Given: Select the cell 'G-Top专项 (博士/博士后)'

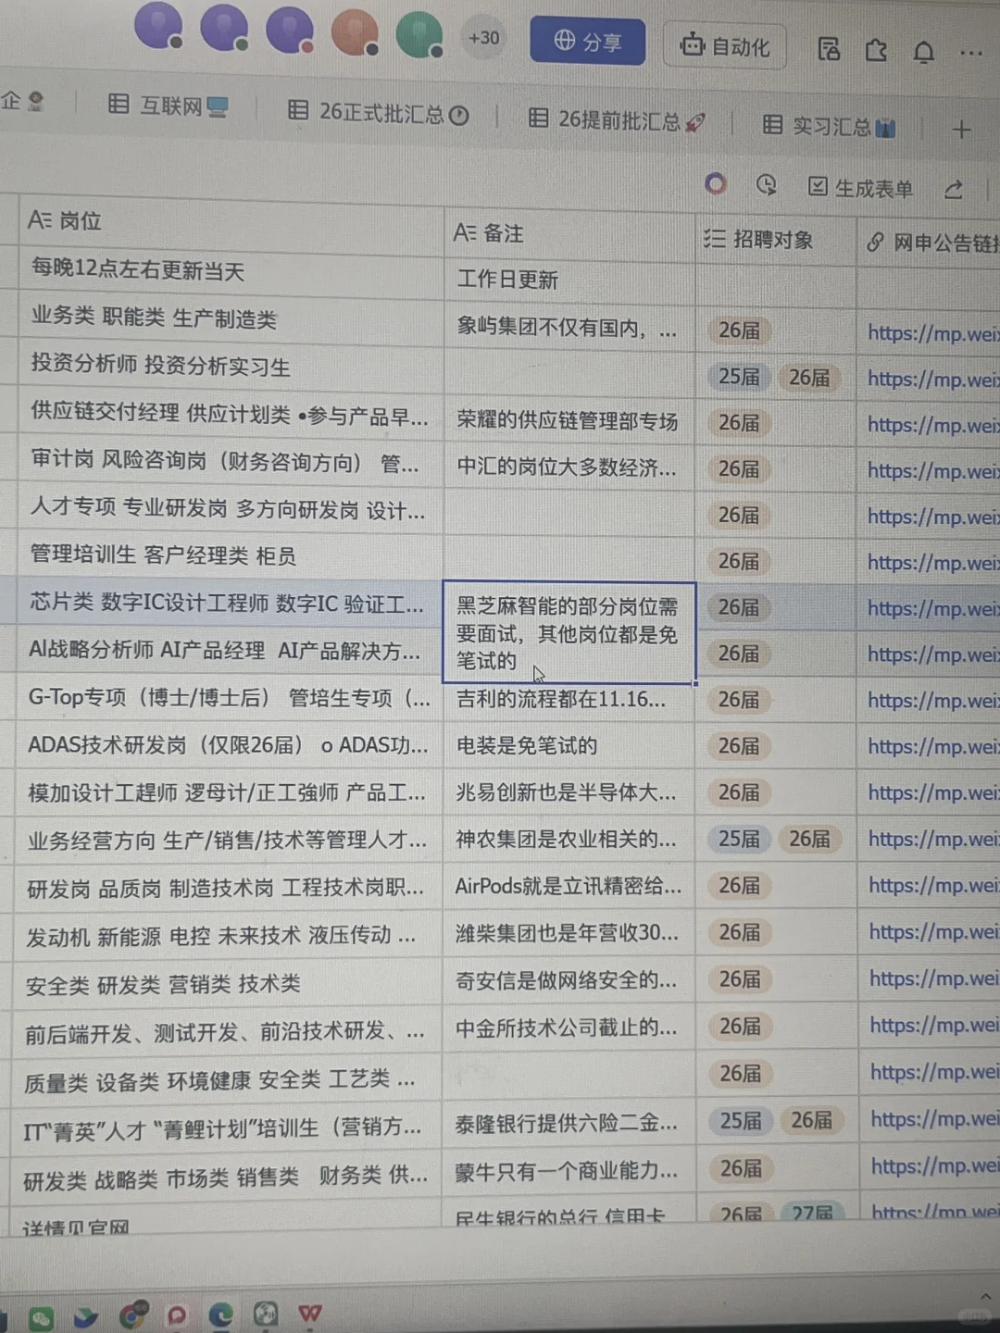Looking at the screenshot, I should click(229, 698).
